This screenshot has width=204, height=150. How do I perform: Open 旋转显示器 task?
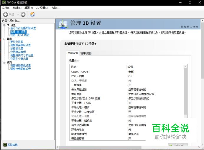pos(17,48)
